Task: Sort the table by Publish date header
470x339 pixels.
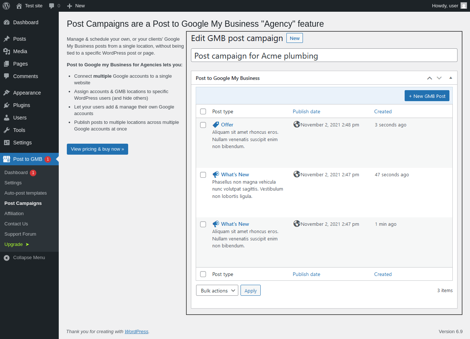Action: (x=306, y=111)
